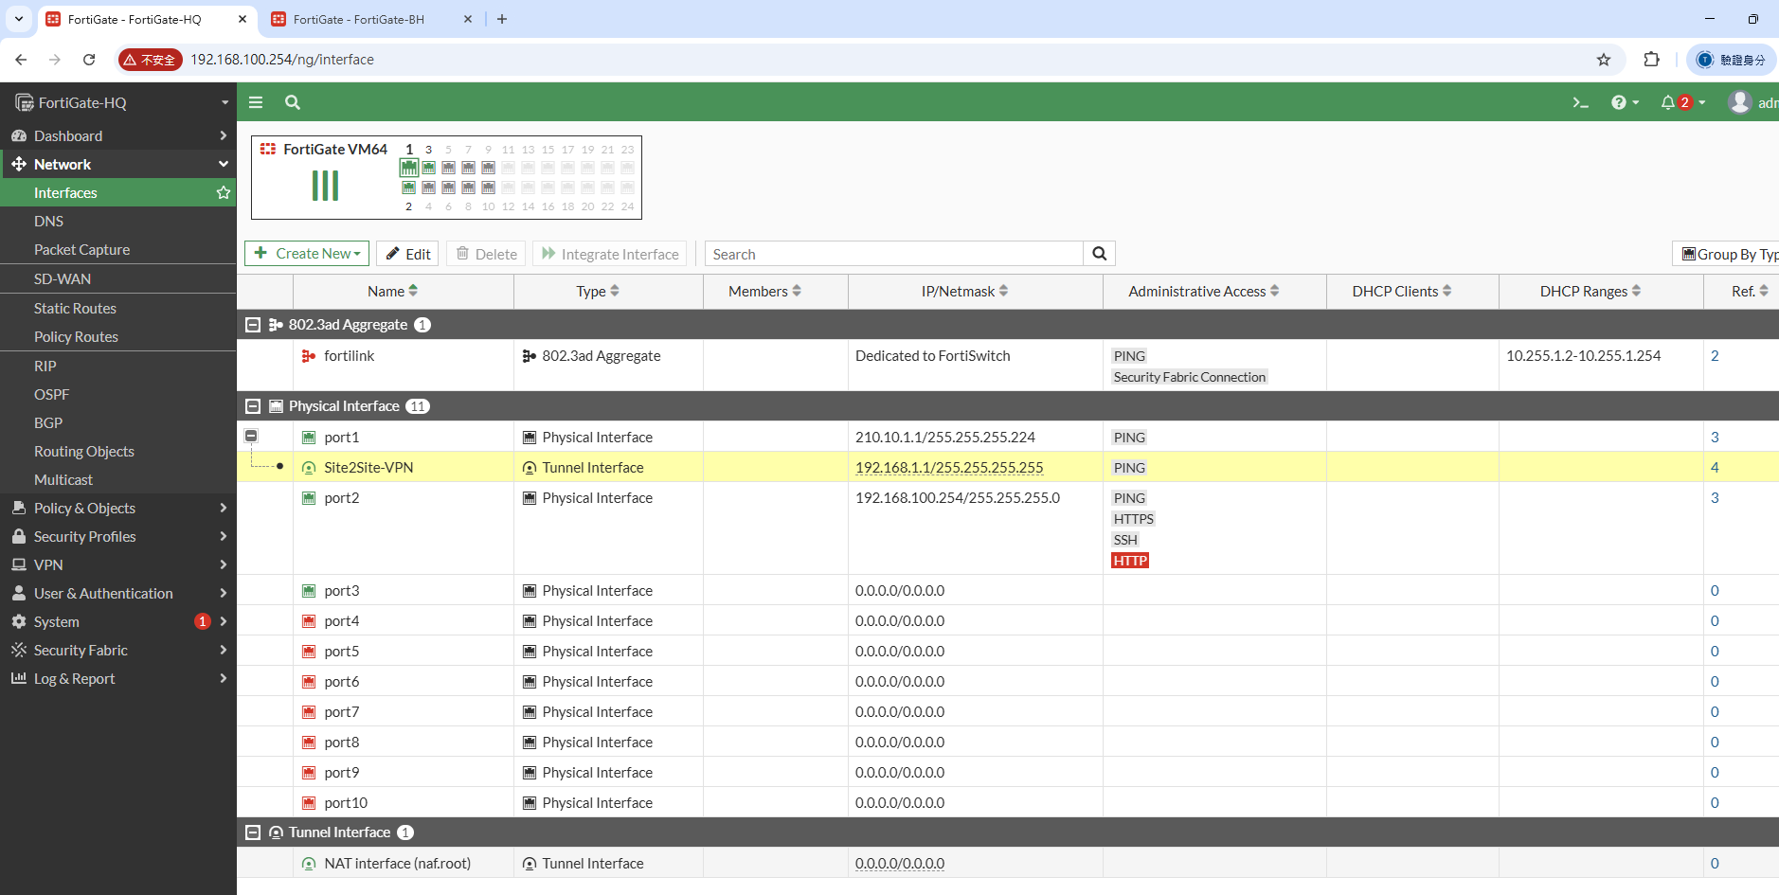Sort by Administrative Access column arrows
Screen dimensions: 1779x895
pyautogui.click(x=1274, y=291)
